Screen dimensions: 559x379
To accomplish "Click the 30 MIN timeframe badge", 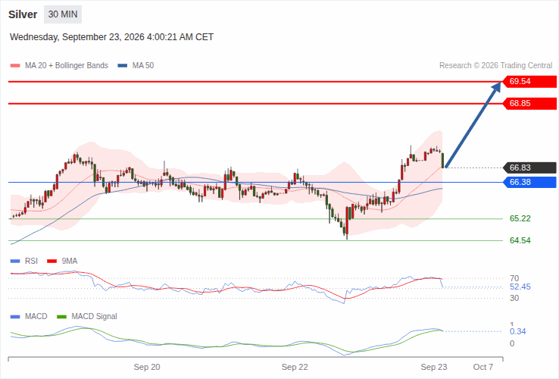I will (63, 14).
